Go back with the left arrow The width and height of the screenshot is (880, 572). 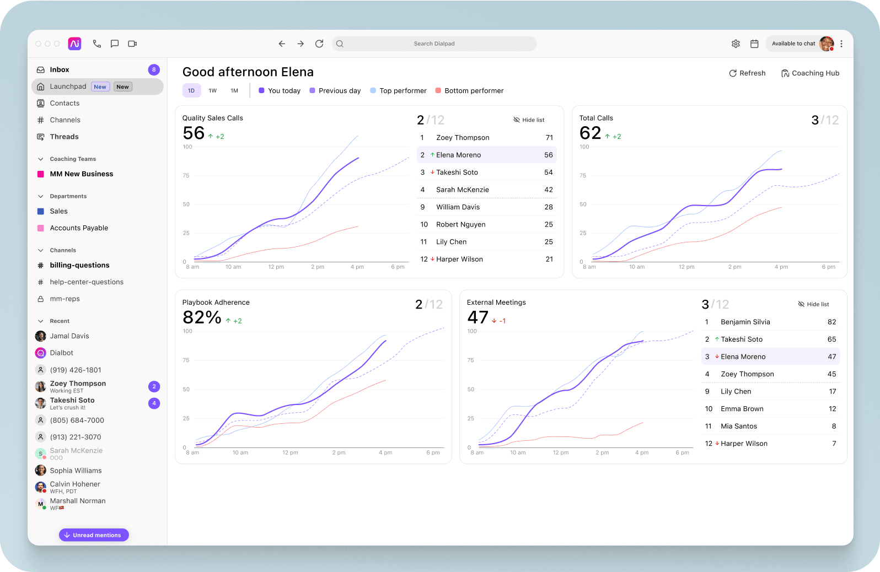point(282,44)
